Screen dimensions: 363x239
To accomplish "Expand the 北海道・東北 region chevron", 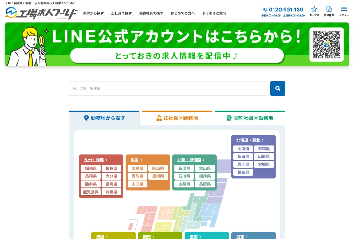I will tap(263, 140).
